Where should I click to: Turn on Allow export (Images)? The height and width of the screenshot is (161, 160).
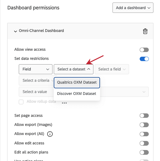[144, 125]
